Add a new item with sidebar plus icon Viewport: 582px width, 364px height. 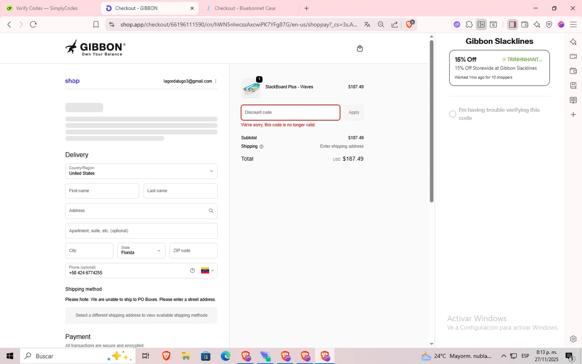click(573, 114)
